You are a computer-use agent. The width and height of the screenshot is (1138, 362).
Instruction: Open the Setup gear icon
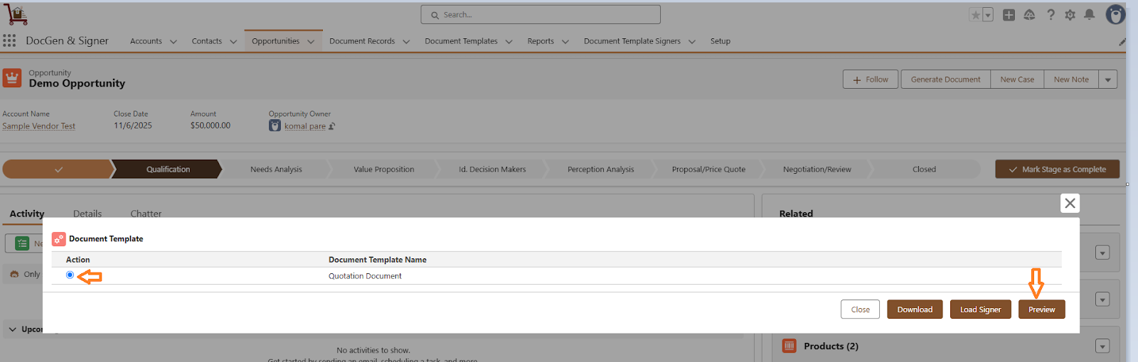point(1070,15)
